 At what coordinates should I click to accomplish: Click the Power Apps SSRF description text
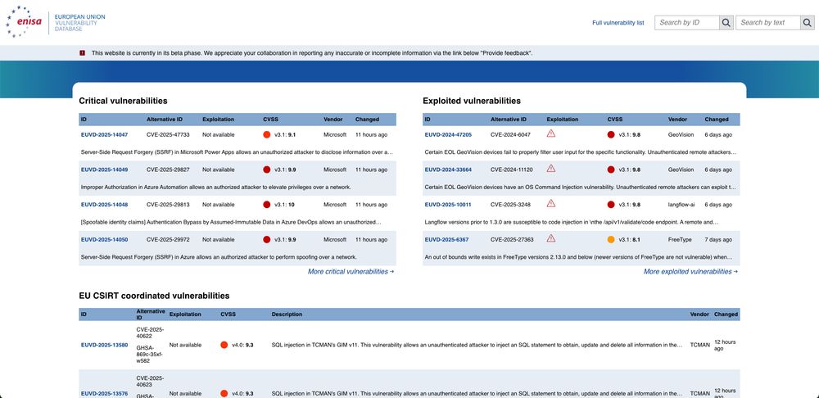237,152
